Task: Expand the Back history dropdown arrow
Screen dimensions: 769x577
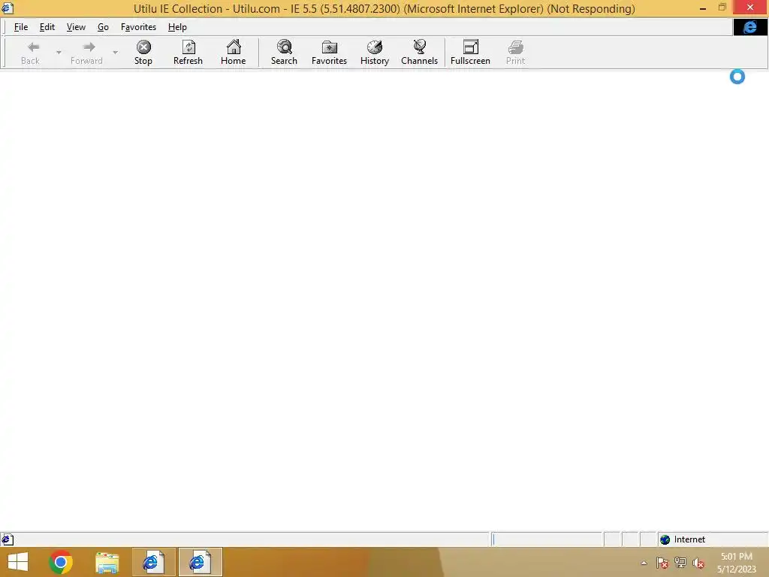Action: [59, 52]
